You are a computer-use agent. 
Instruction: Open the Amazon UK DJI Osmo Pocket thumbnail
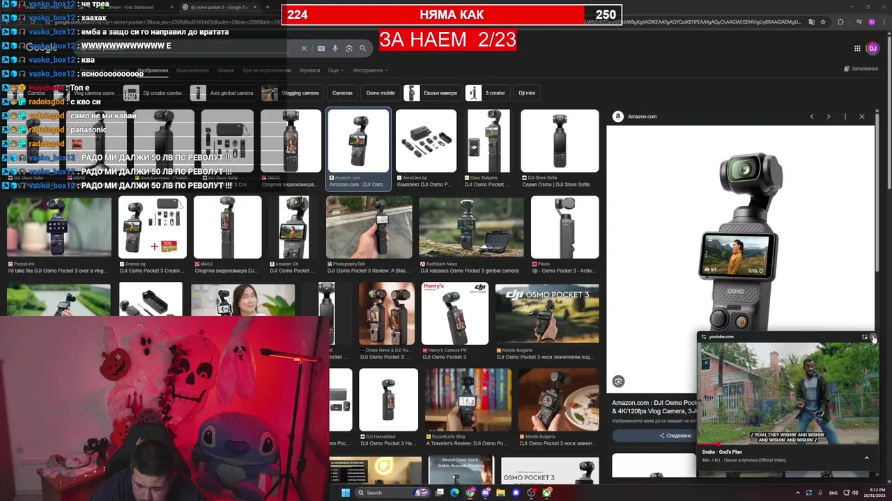click(x=293, y=228)
